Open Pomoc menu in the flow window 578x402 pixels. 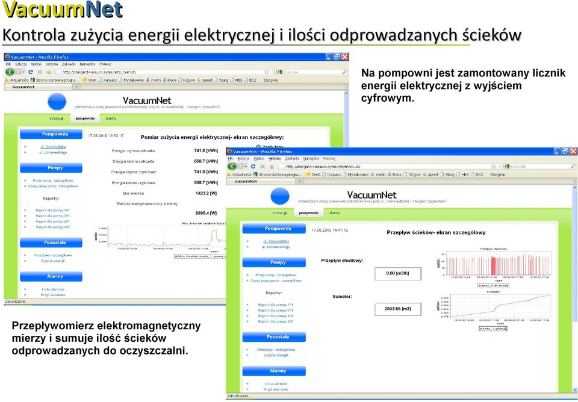329,158
